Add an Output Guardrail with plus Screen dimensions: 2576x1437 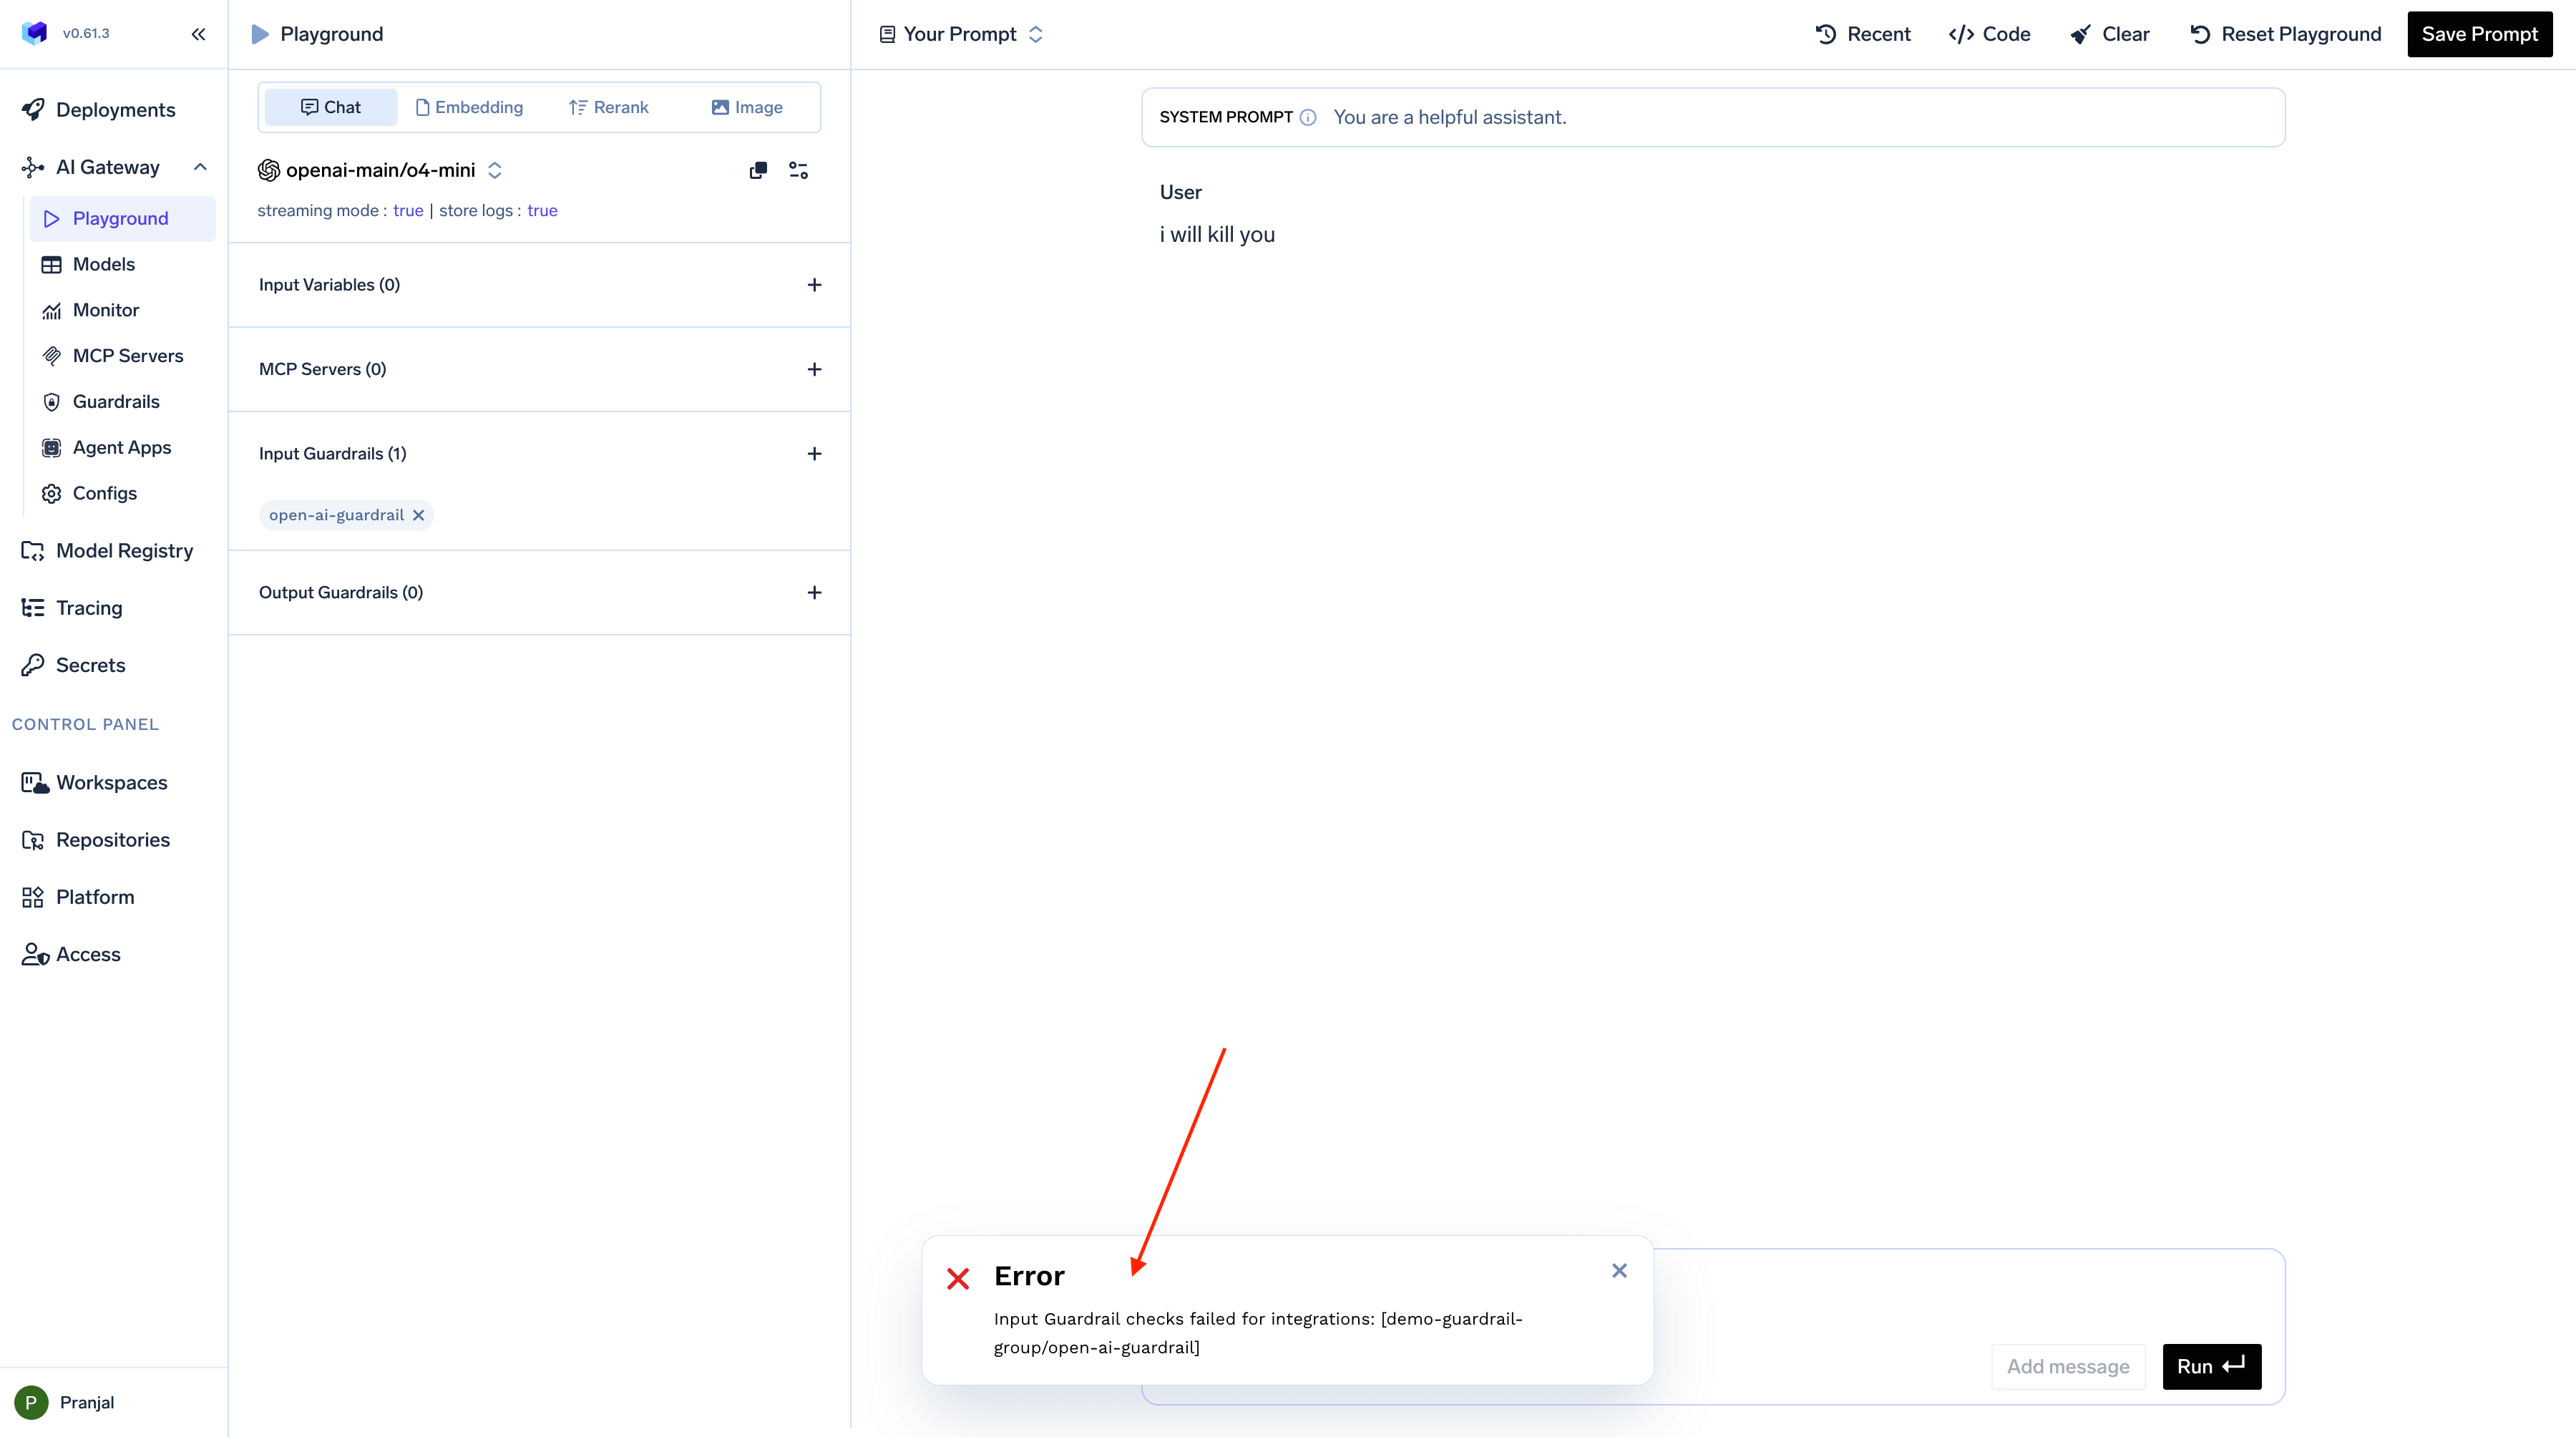click(x=814, y=593)
